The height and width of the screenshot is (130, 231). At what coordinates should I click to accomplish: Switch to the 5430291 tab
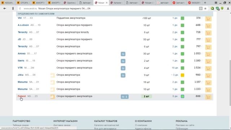(194, 3)
